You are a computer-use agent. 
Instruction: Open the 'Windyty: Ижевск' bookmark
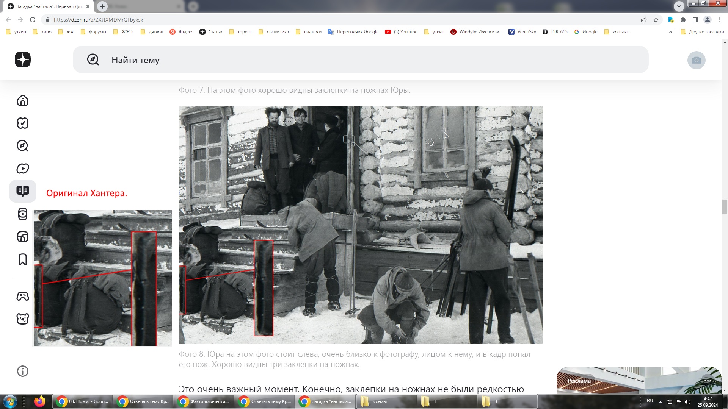[x=476, y=32]
